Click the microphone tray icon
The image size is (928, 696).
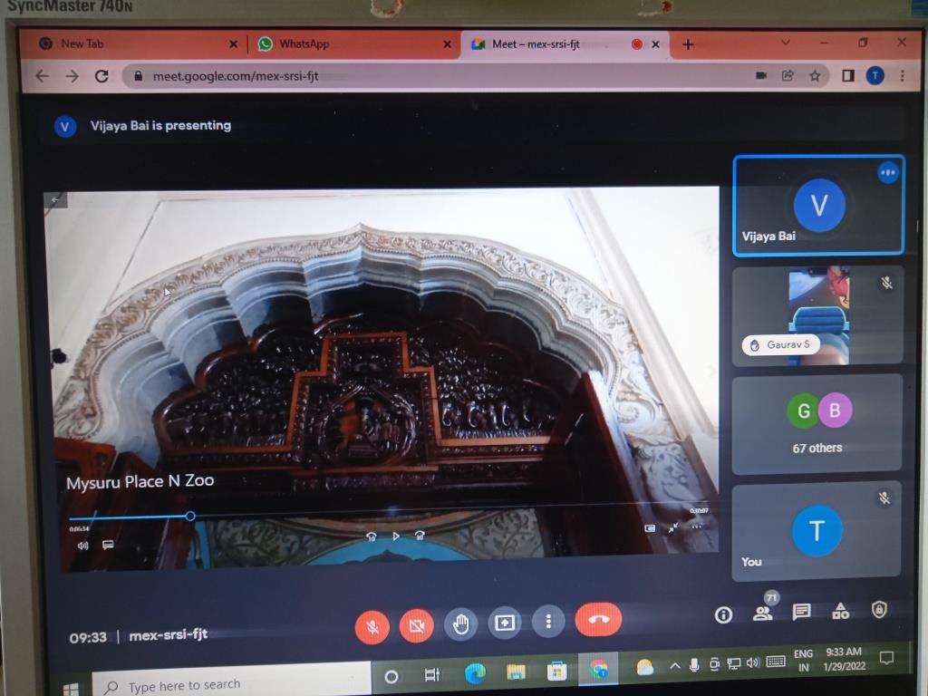[694, 665]
